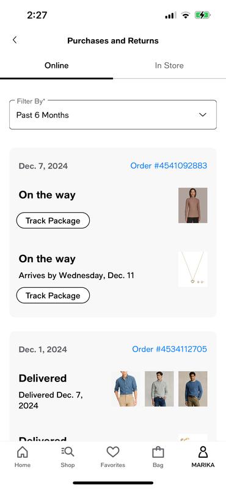This screenshot has width=226, height=489.
Task: View the pink turtleneck top thumbnail
Action: pos(192,205)
